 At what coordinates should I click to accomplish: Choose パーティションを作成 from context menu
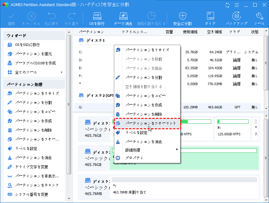pos(147,105)
